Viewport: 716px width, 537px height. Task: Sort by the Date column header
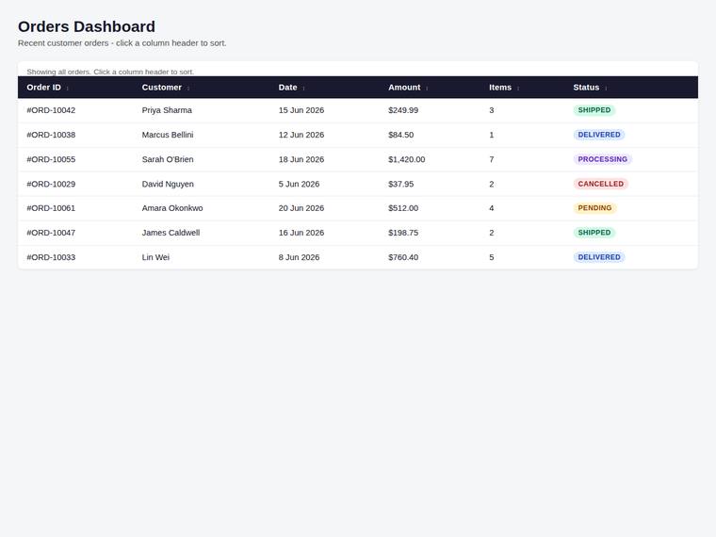pos(325,88)
